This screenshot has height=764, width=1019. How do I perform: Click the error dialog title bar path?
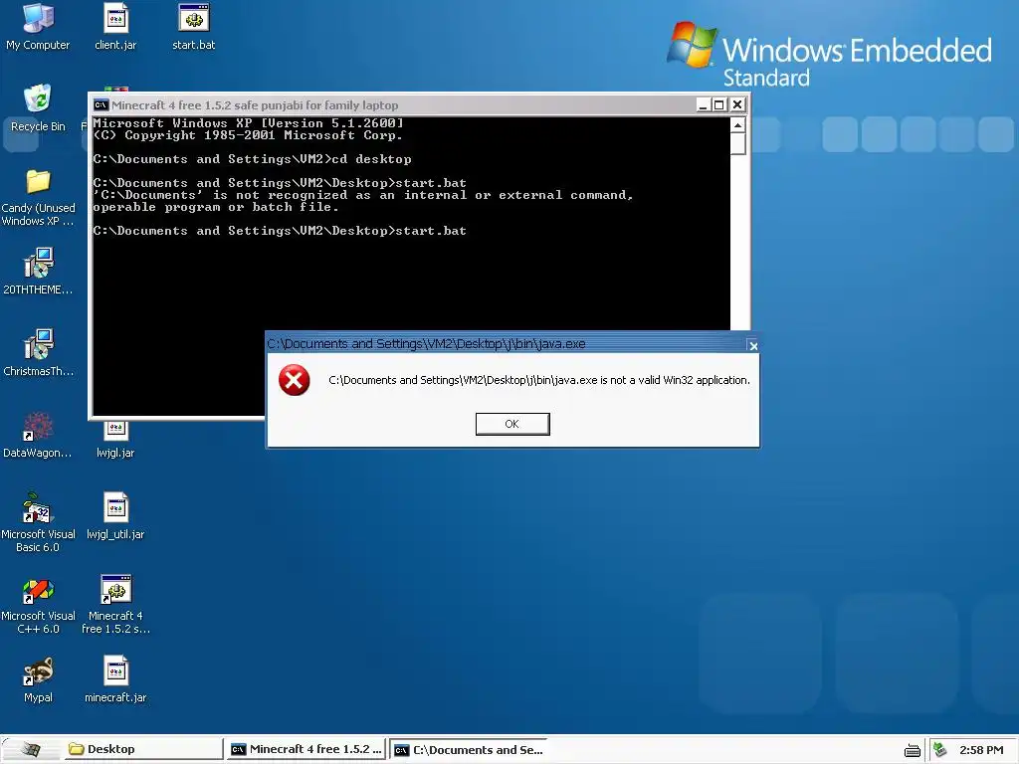[426, 343]
